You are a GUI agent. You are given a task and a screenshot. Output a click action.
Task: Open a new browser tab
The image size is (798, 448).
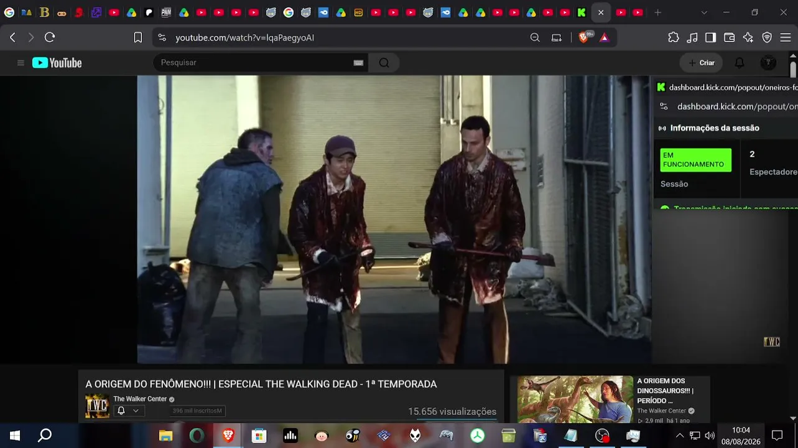tap(657, 12)
